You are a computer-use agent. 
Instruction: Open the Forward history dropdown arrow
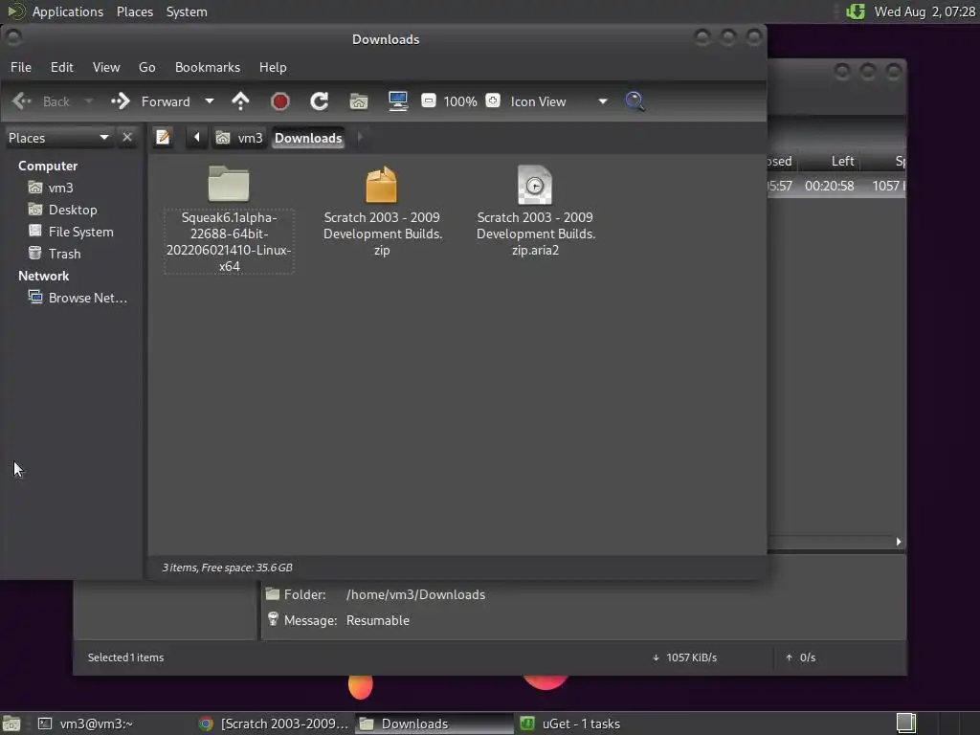tap(210, 101)
